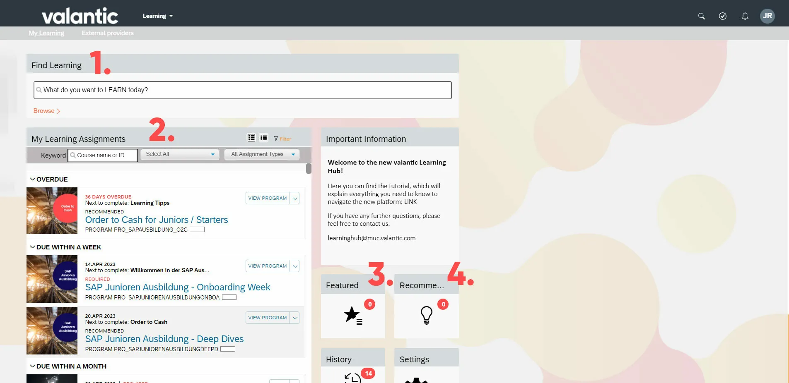The image size is (789, 383).
Task: Click the Recomme... tile header
Action: pos(427,285)
